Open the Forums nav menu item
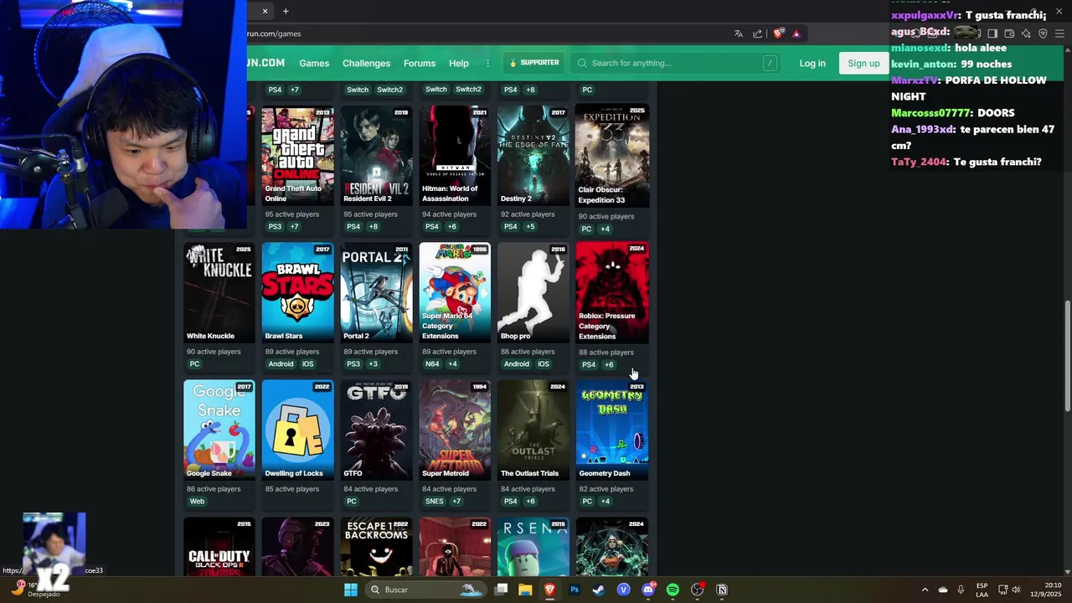 420,63
